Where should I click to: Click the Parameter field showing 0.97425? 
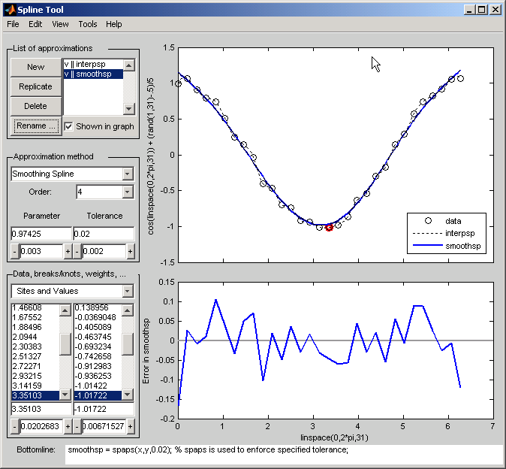coord(41,234)
